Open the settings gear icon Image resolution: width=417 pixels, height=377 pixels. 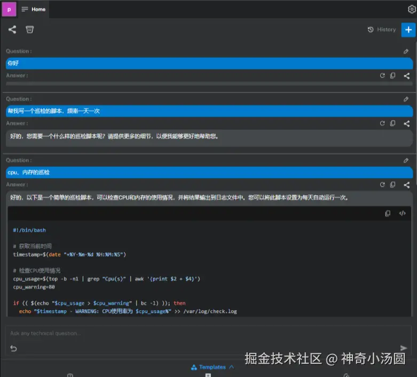coord(412,9)
